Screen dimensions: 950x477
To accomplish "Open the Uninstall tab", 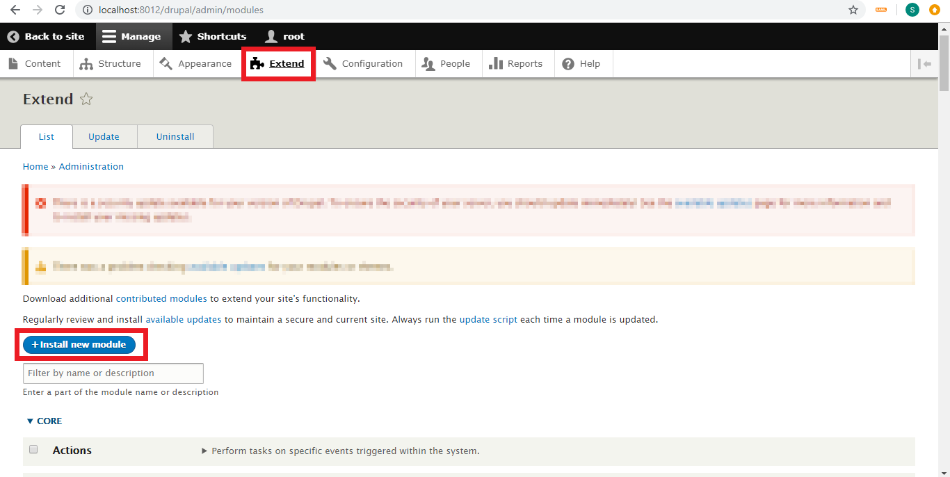I will 175,136.
